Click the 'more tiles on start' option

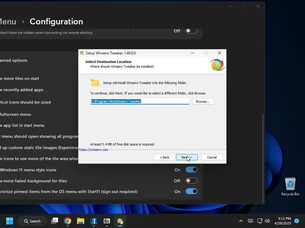point(19,78)
